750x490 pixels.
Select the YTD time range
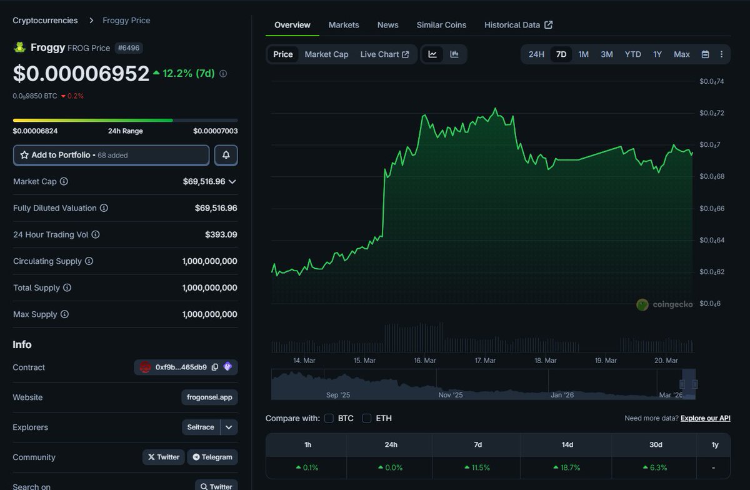[x=633, y=54]
